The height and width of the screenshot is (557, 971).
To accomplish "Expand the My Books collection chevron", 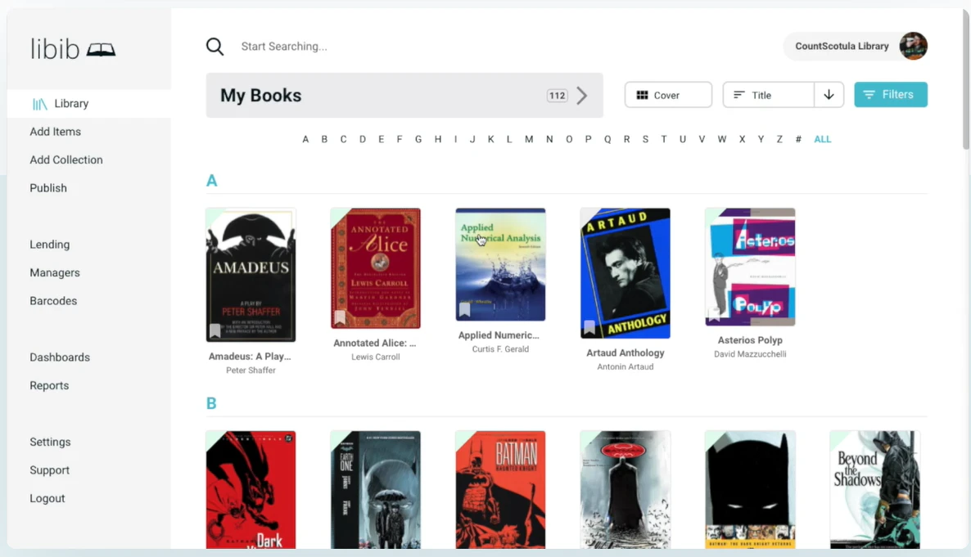I will [x=582, y=96].
